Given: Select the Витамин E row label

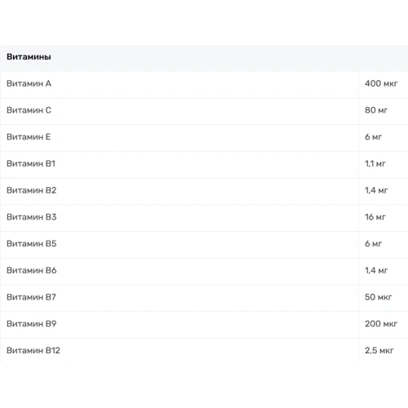Looking at the screenshot, I should (29, 137).
